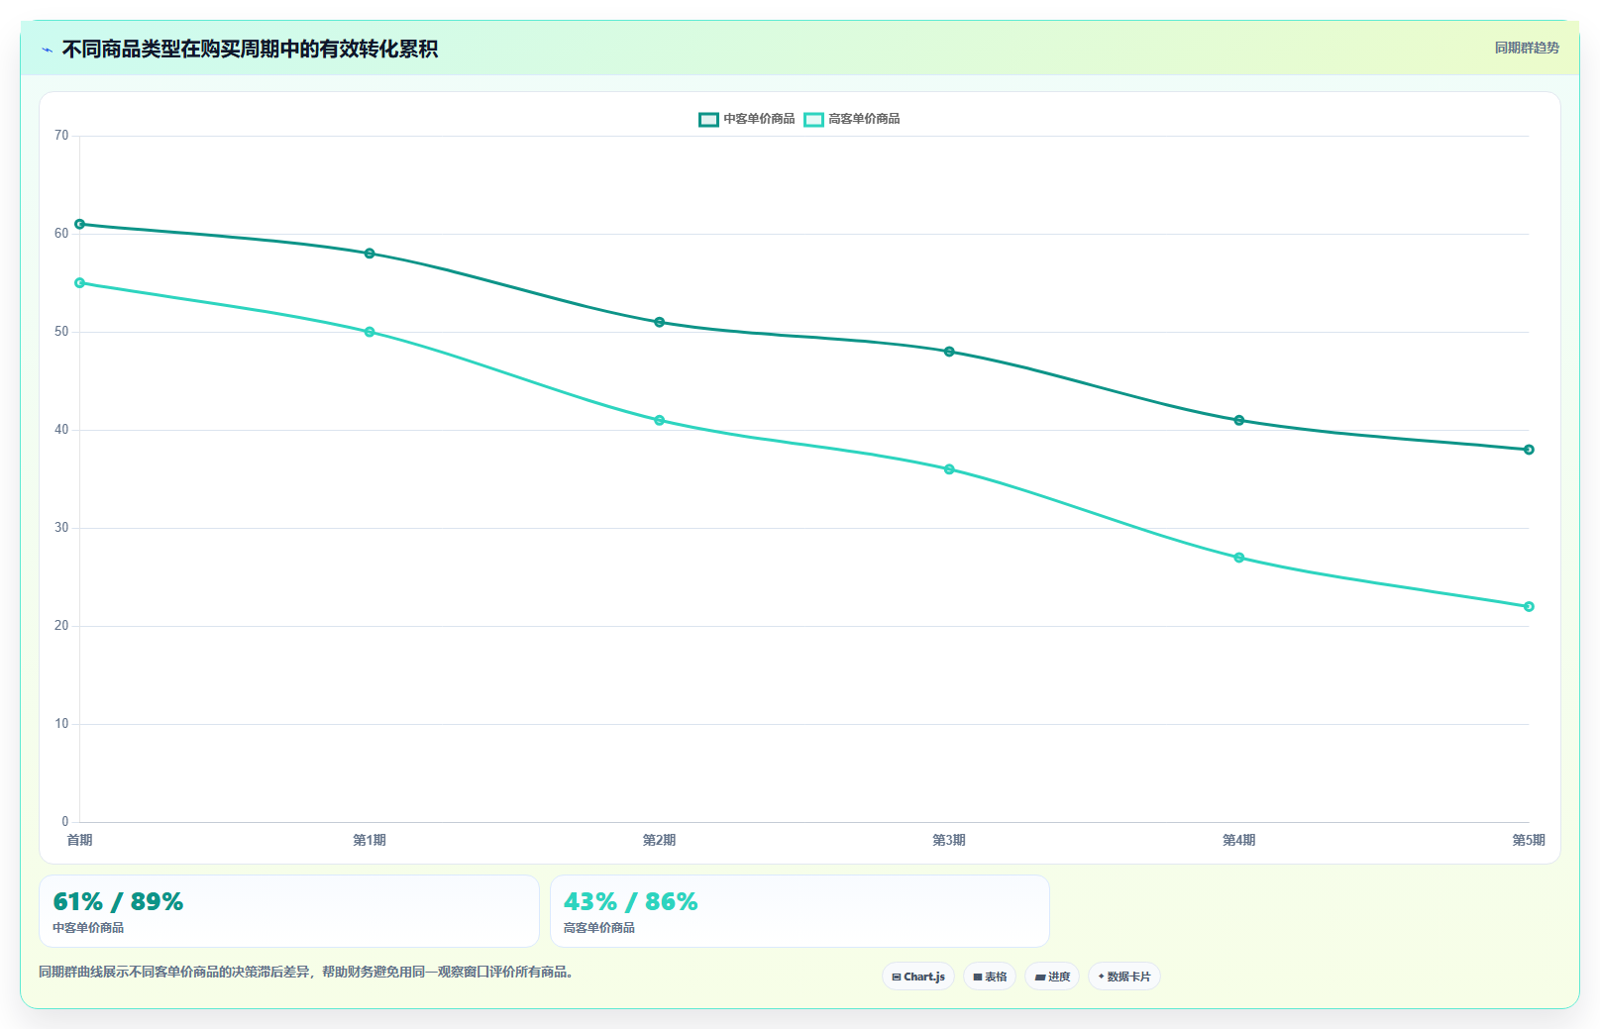Click the 表格 tag pill
Screen dimensions: 1600x1029
tap(990, 977)
